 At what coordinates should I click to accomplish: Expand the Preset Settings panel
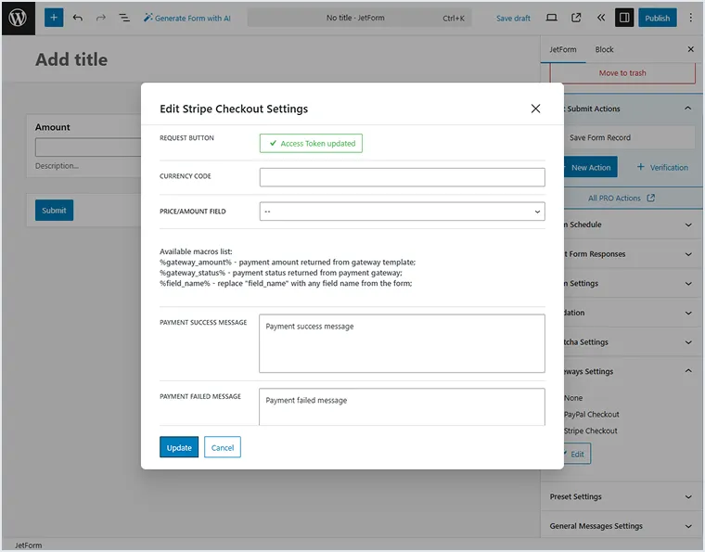click(620, 496)
